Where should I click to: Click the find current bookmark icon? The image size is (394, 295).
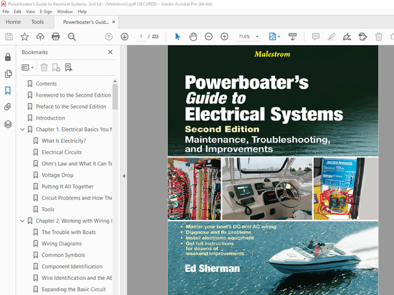point(69,67)
